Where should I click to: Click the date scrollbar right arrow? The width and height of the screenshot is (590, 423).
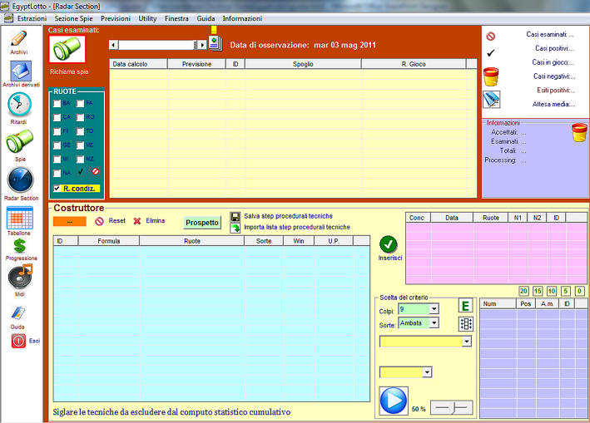coord(202,45)
